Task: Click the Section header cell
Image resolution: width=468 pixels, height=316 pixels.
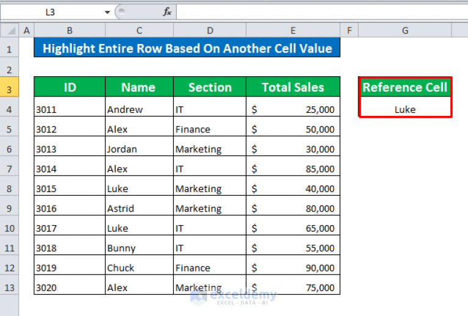Action: (210, 87)
